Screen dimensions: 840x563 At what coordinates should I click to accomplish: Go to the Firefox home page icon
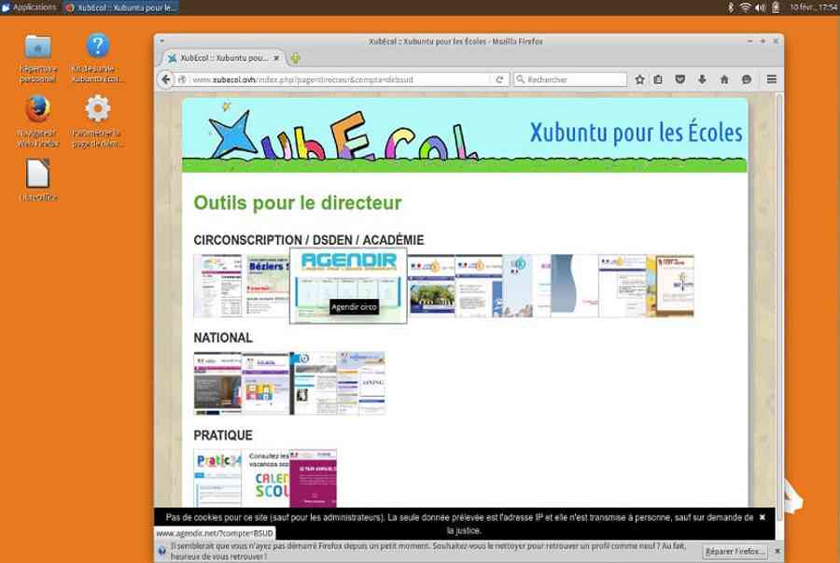pos(724,79)
